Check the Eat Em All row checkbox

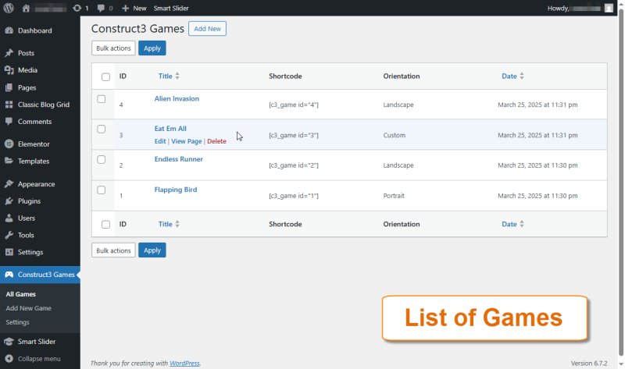(102, 130)
